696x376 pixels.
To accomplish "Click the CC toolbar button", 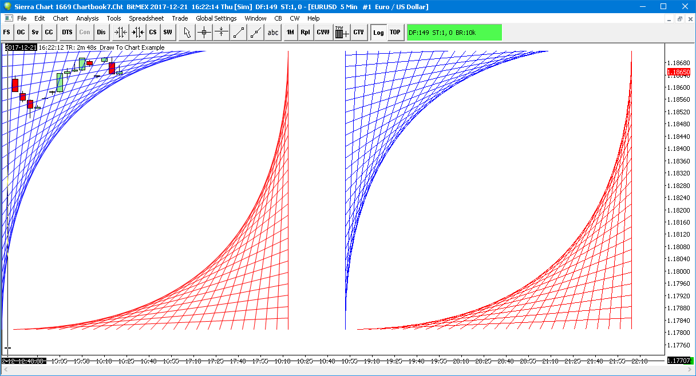I will [49, 33].
